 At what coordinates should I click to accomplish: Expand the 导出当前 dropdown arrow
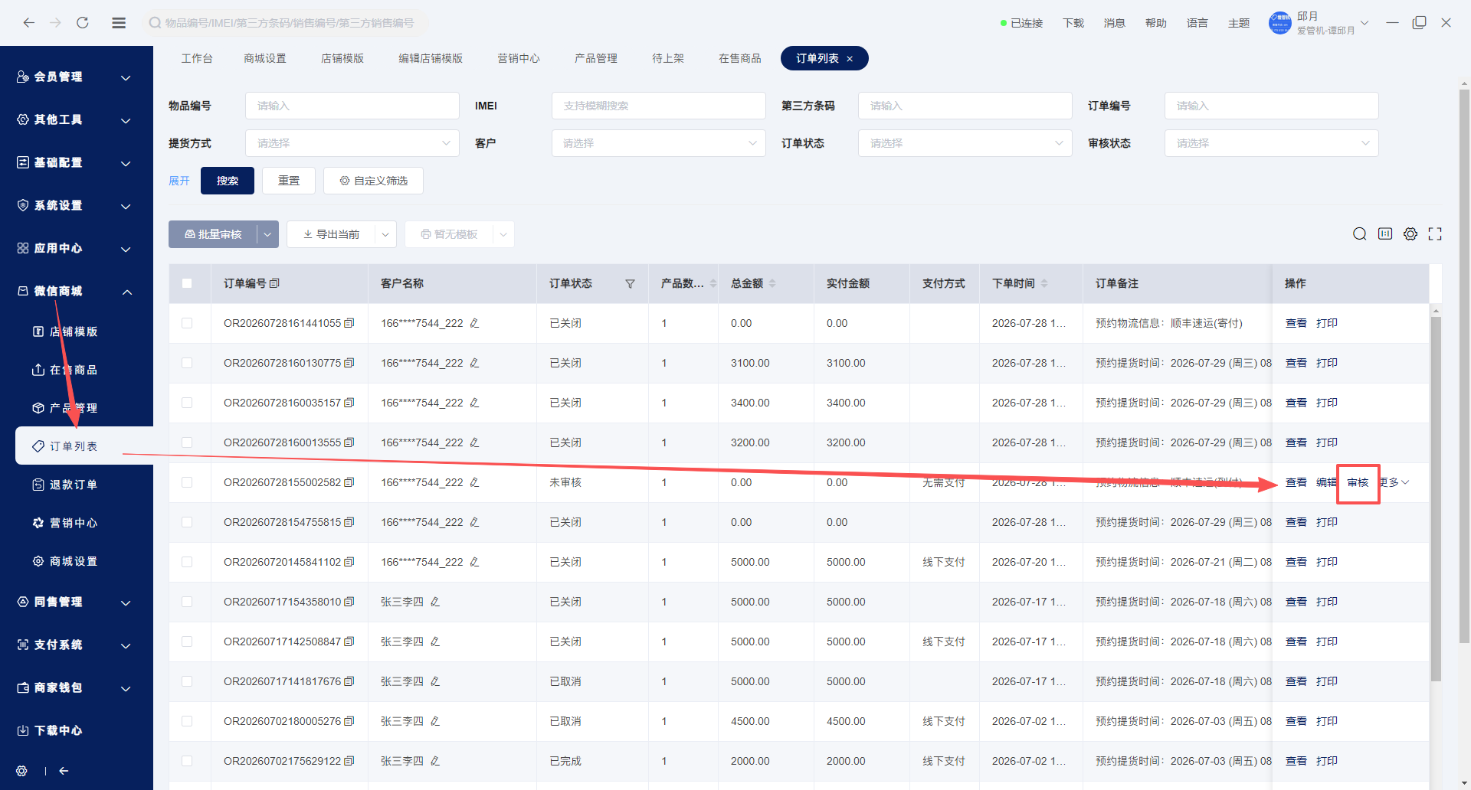[385, 234]
